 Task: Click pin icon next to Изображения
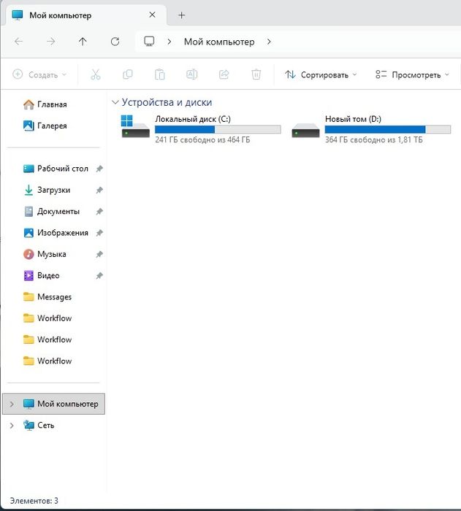click(x=99, y=233)
